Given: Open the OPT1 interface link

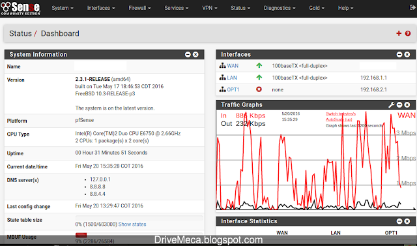Looking at the screenshot, I should click(233, 89).
